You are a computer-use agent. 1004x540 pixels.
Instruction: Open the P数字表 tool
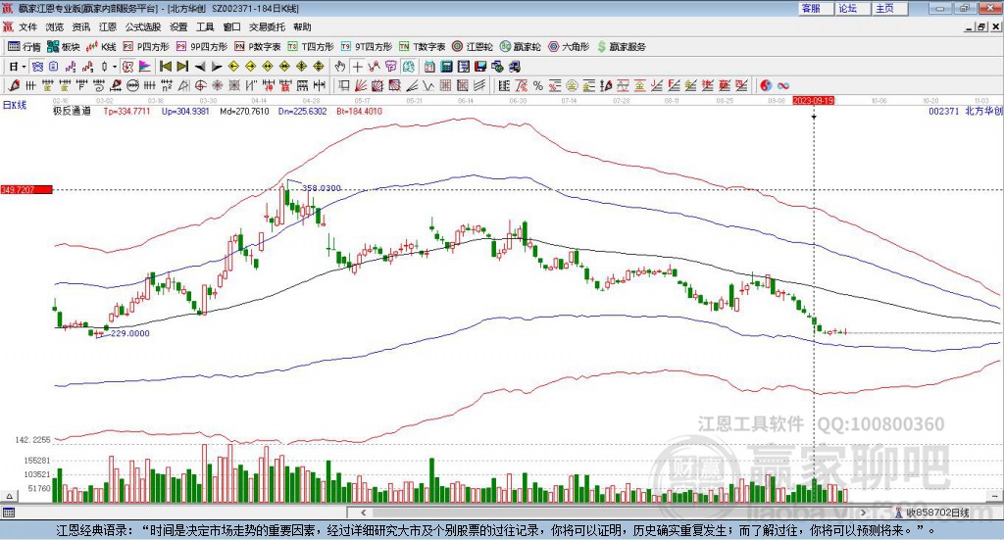[x=258, y=47]
